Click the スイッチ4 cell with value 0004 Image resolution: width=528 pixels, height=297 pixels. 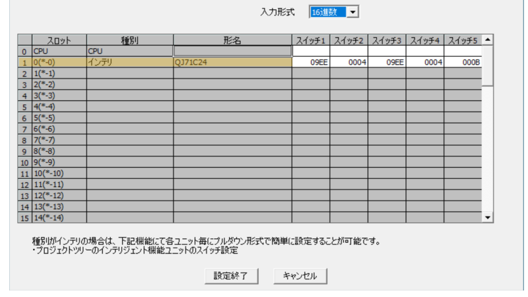pyautogui.click(x=425, y=62)
